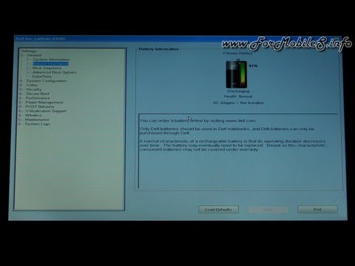Click the Battery Information section heading
Viewport: 355px width, 266px height.
(158, 49)
